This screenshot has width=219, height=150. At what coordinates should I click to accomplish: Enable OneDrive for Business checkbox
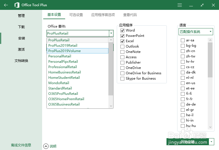point(122,73)
